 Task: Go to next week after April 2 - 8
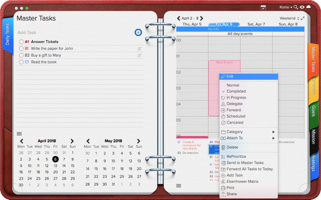[202, 18]
